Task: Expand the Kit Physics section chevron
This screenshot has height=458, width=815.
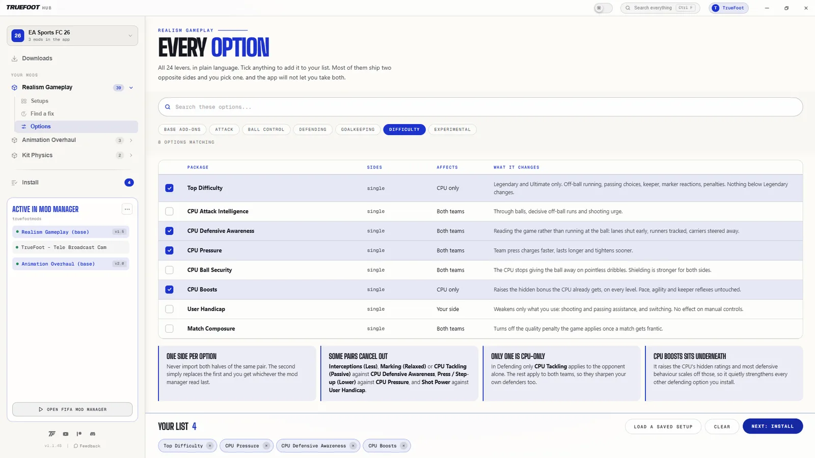Action: [x=131, y=155]
